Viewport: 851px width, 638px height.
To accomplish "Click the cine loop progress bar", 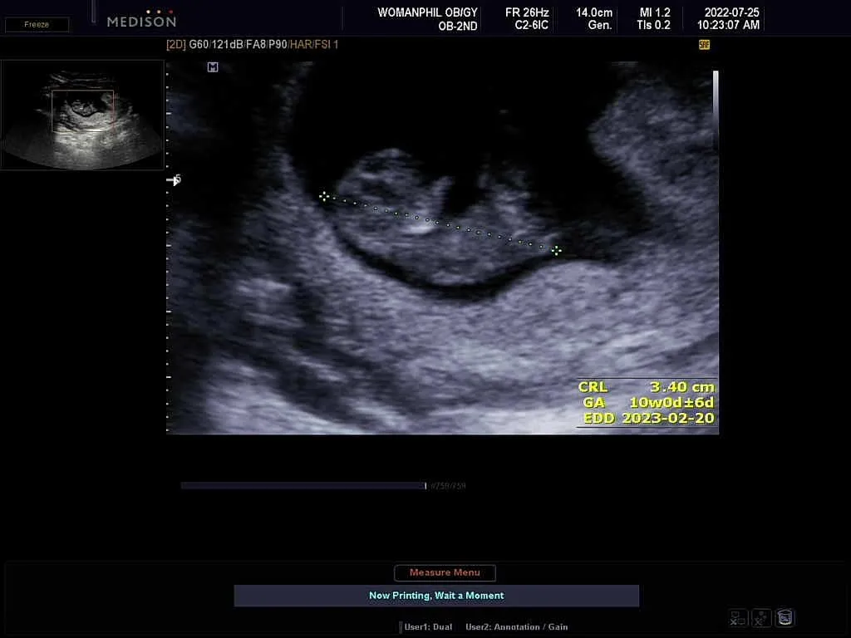I will coord(303,485).
